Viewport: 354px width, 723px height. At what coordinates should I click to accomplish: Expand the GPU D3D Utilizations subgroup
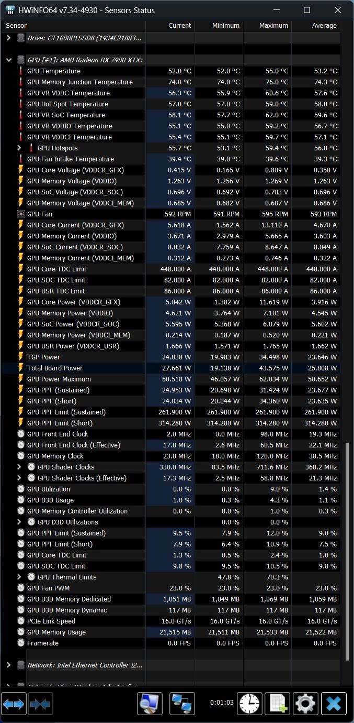click(19, 522)
